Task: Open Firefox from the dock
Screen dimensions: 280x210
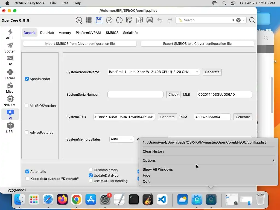Action: [62, 199]
